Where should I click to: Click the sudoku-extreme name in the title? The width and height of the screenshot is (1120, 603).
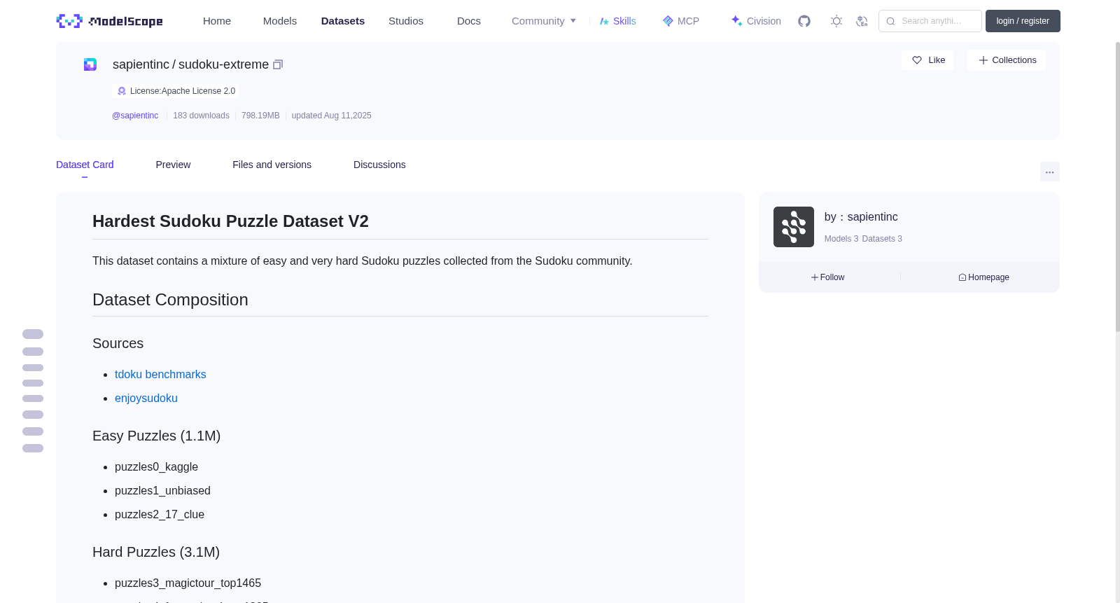pyautogui.click(x=223, y=64)
